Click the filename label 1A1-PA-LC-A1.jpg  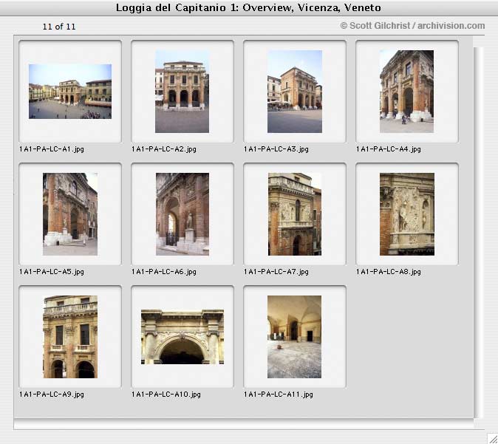click(52, 149)
